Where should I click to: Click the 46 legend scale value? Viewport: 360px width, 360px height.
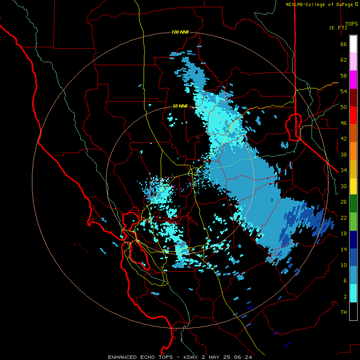tap(344, 123)
